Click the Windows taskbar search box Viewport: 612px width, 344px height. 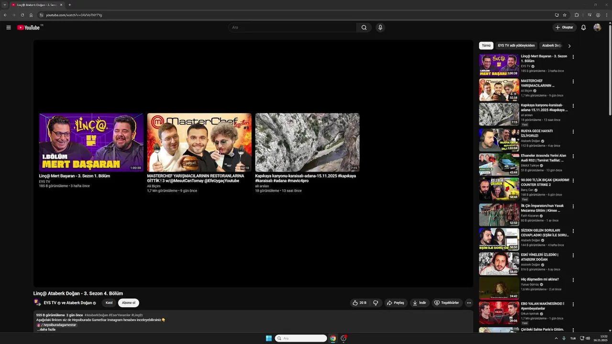tap(301, 338)
